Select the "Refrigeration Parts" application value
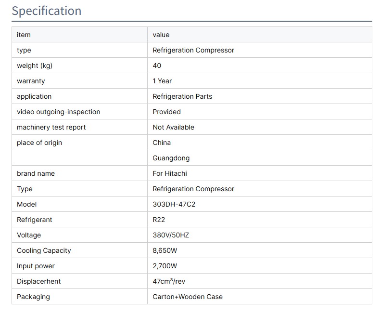The height and width of the screenshot is (314, 380). pyautogui.click(x=182, y=96)
